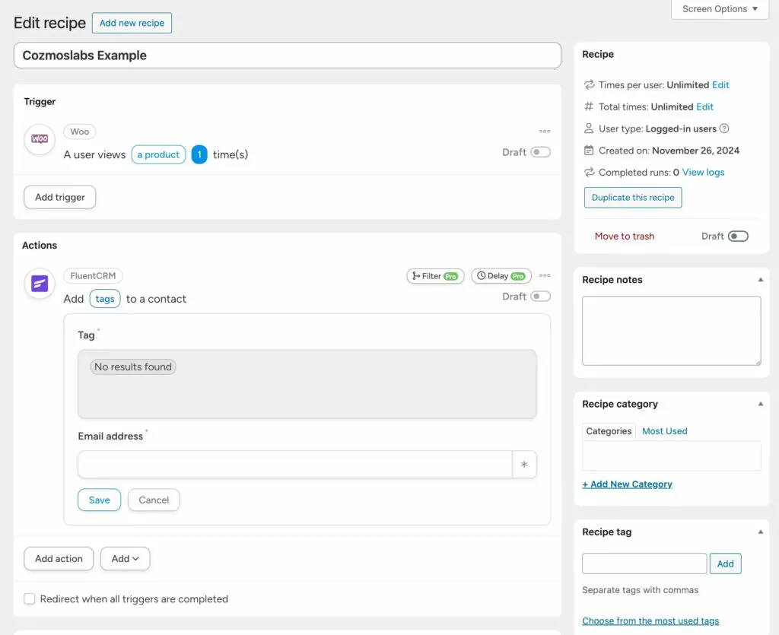
Task: Click the user icon beside User type
Action: (x=589, y=129)
